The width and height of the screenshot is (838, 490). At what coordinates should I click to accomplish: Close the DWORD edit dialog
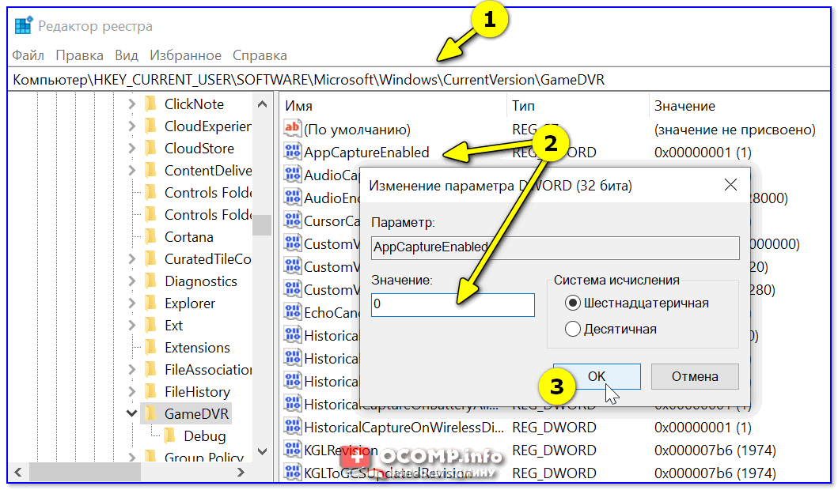click(x=730, y=185)
